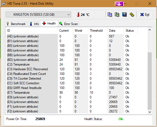Click the Exit button
157x127 pixels.
click(145, 15)
